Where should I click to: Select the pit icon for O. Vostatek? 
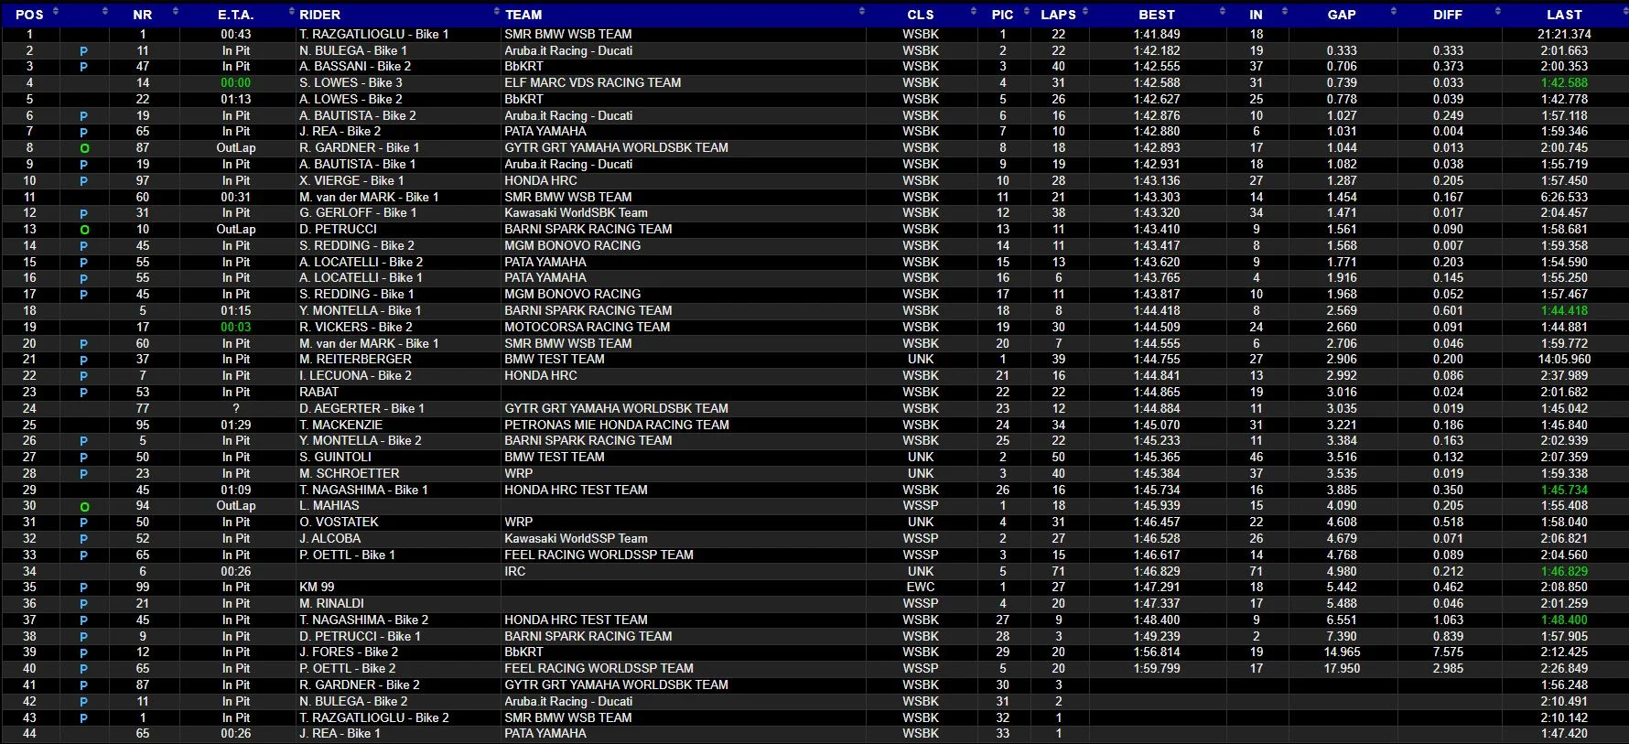84,523
